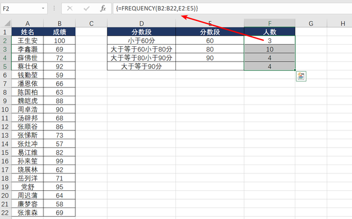Screen dimensions: 352x219
Task: Select column B header
Action: coord(59,23)
